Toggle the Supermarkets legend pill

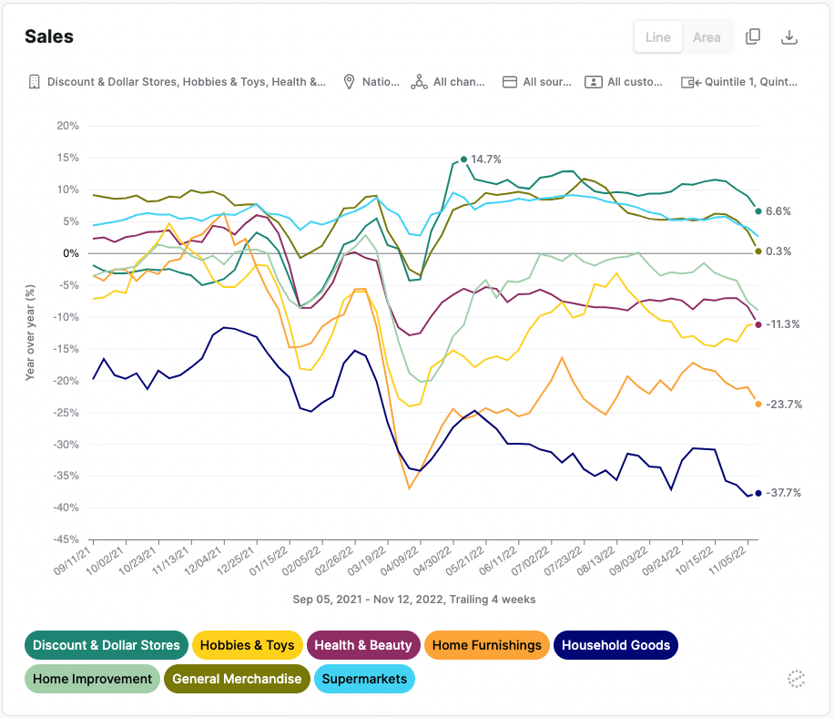point(364,679)
